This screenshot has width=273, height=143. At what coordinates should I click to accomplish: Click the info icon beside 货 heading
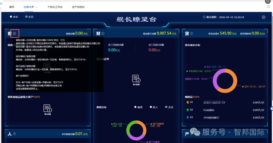pos(191,34)
